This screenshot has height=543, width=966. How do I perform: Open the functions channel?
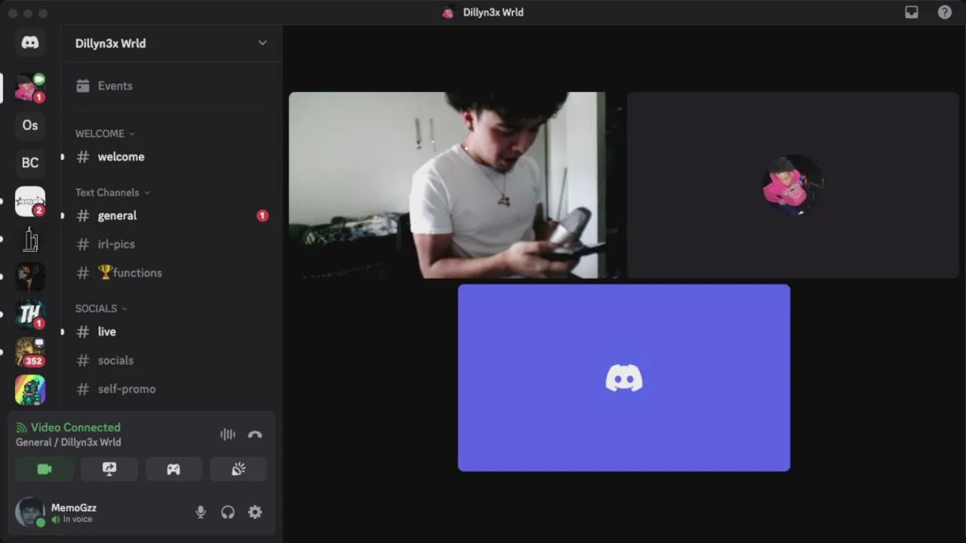pyautogui.click(x=171, y=273)
